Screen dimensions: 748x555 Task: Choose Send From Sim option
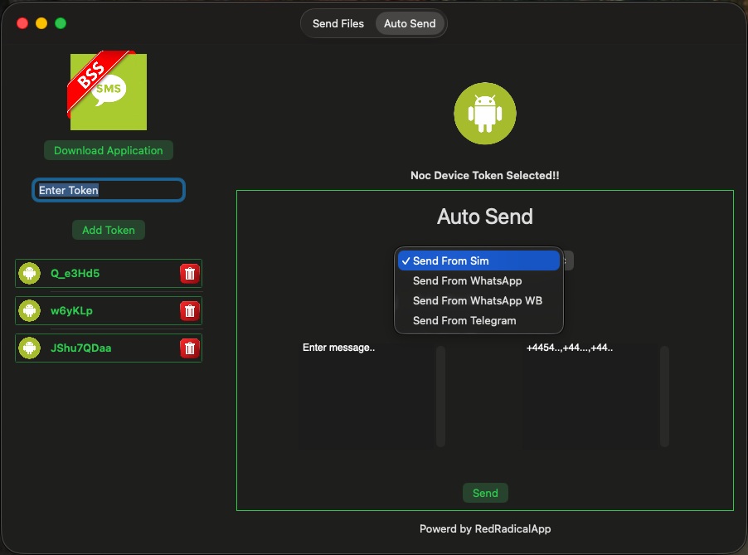[478, 260]
